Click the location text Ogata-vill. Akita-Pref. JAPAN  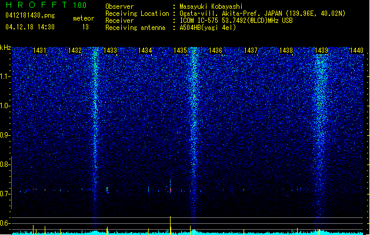(231, 14)
